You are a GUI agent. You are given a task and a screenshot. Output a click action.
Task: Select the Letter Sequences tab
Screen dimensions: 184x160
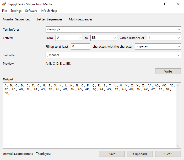[x=50, y=19]
